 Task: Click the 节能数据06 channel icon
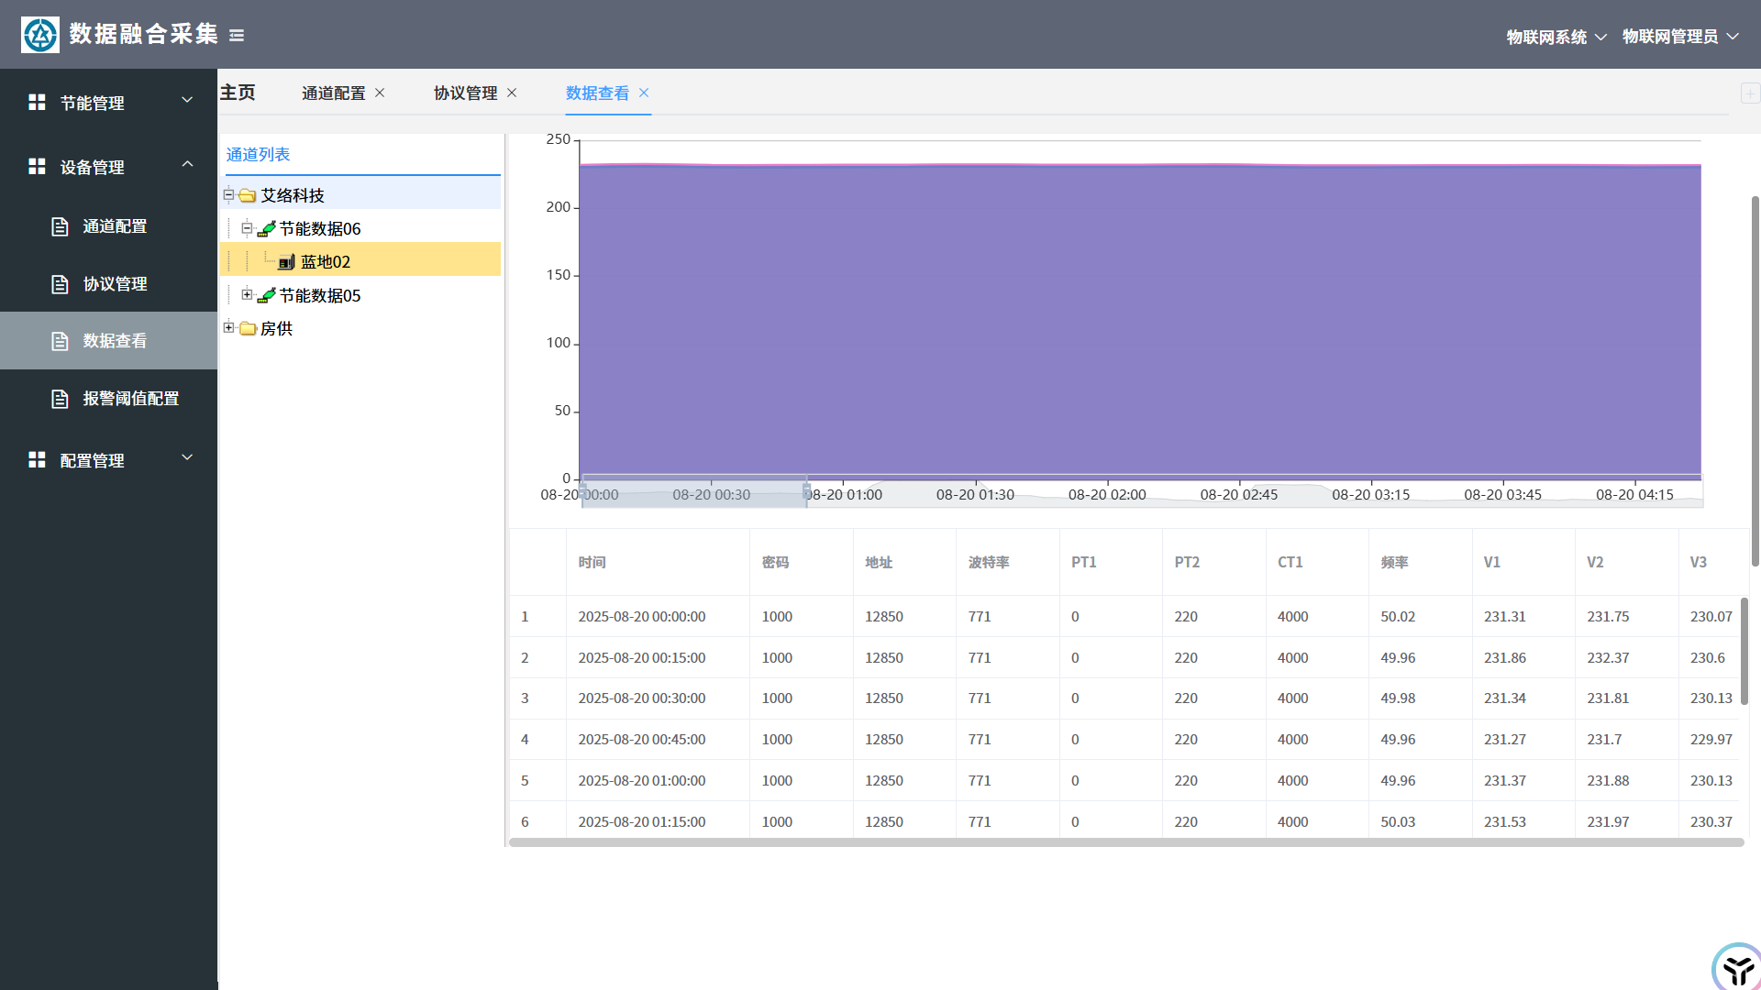(266, 228)
